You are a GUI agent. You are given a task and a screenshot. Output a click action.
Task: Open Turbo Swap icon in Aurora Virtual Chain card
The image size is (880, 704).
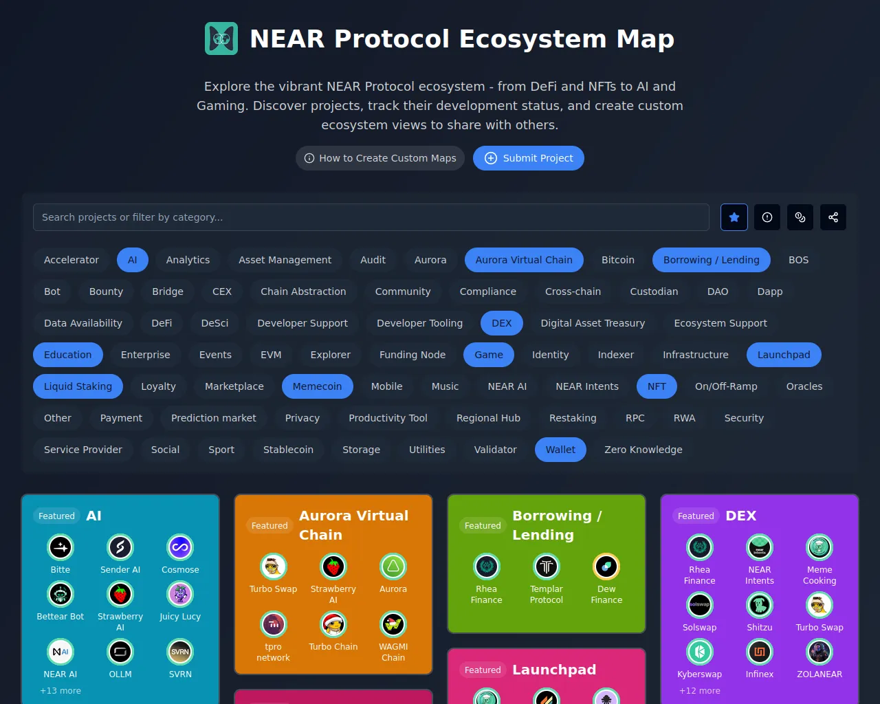(x=274, y=566)
